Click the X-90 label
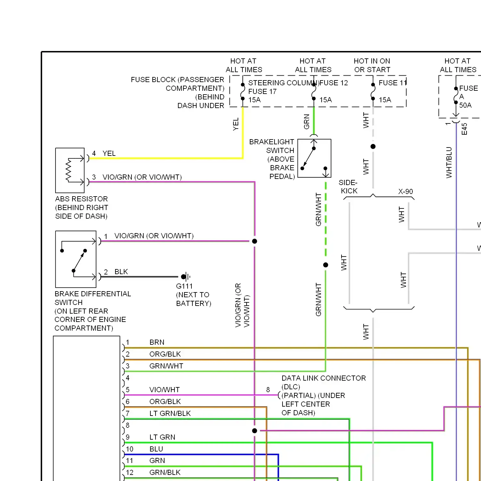This screenshot has height=481, width=481. (406, 191)
